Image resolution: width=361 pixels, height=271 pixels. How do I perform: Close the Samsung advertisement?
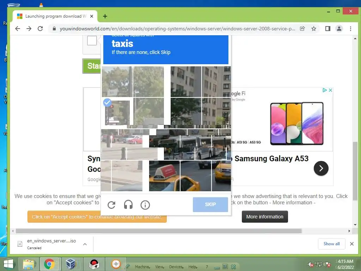(330, 90)
